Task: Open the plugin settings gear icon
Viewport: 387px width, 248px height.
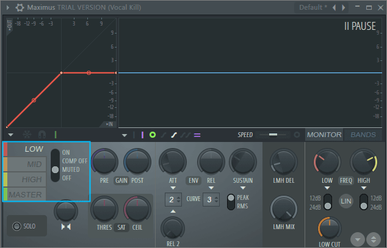Action: coord(20,7)
